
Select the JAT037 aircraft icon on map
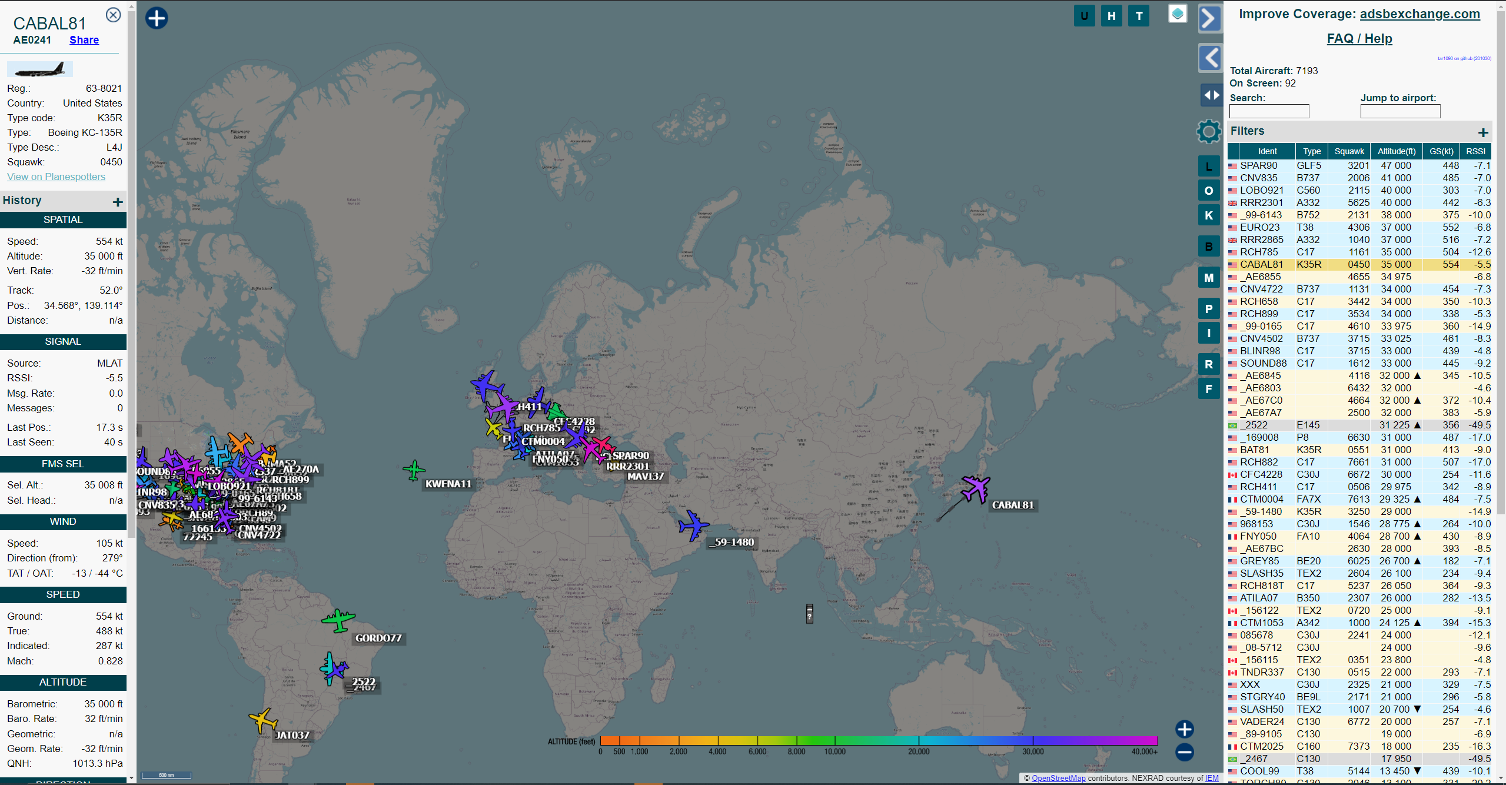263,720
